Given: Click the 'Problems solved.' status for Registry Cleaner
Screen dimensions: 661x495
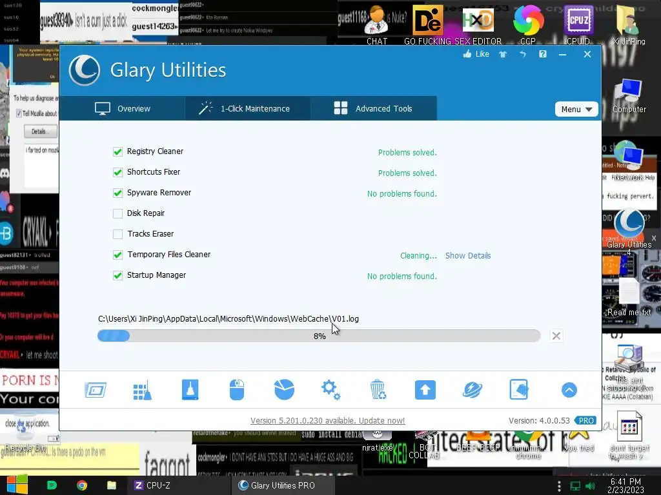Looking at the screenshot, I should coord(407,152).
